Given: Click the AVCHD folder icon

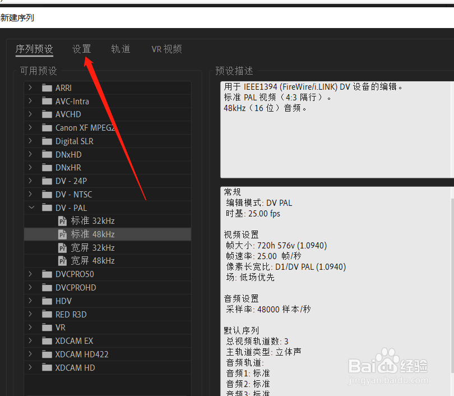Looking at the screenshot, I should tap(47, 114).
